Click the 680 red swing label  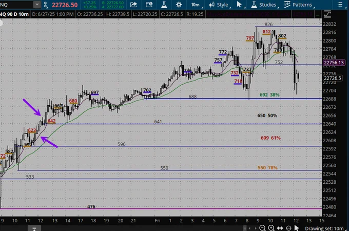point(73,101)
